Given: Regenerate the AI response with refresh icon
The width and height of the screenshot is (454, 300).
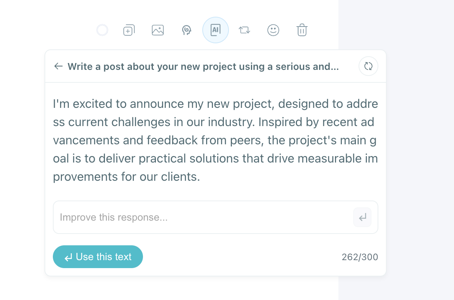Looking at the screenshot, I should [x=368, y=66].
